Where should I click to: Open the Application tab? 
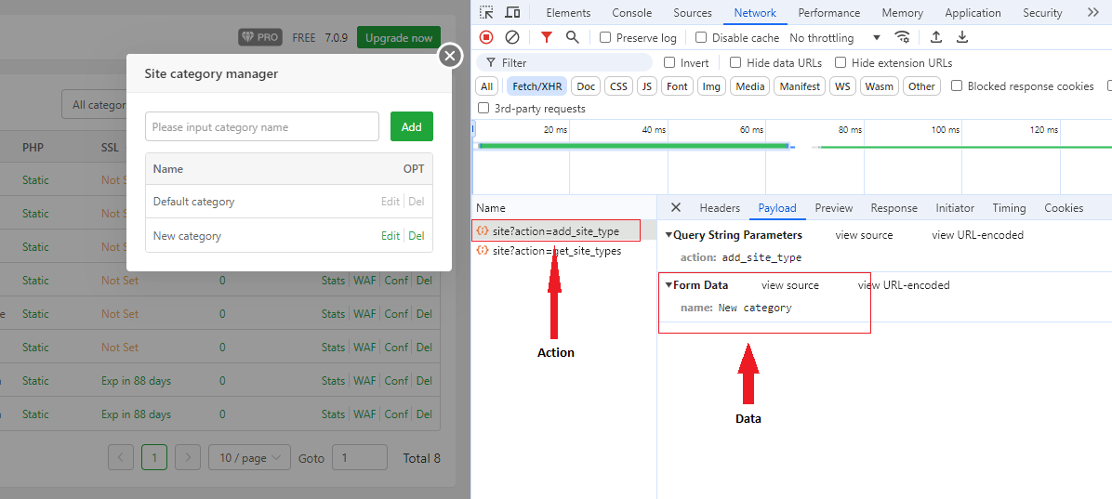tap(973, 13)
